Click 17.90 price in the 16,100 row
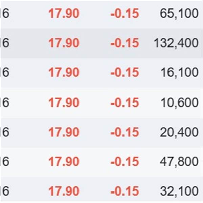This screenshot has height=203, width=203. click(x=64, y=73)
